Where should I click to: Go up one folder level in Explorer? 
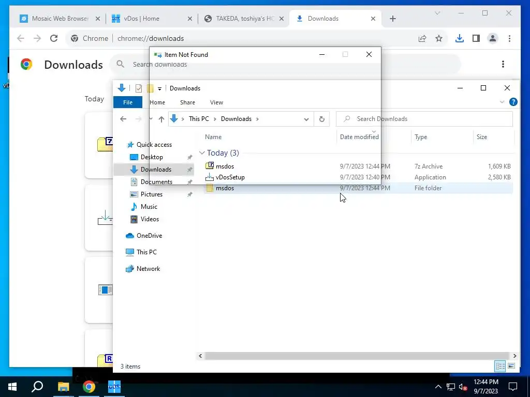click(161, 119)
